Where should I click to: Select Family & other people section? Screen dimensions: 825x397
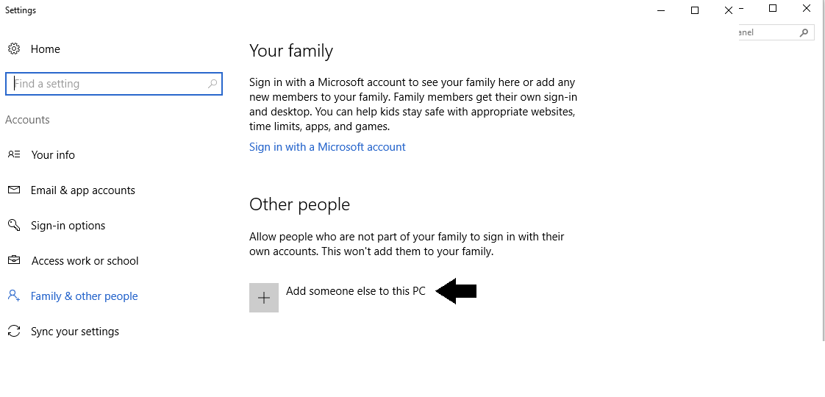tap(84, 296)
